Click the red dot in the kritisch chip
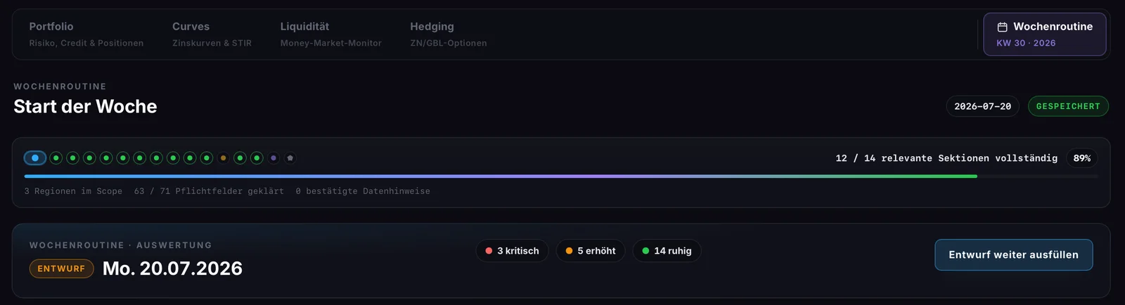The height and width of the screenshot is (305, 1125). (489, 251)
